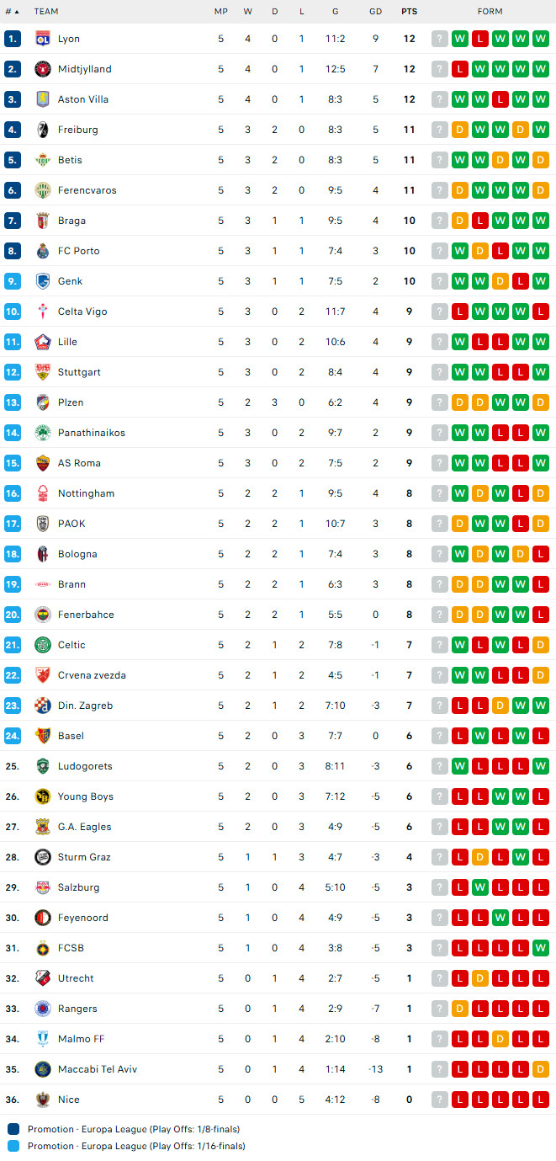
Task: Click the AS Roma crest
Action: pyautogui.click(x=42, y=463)
